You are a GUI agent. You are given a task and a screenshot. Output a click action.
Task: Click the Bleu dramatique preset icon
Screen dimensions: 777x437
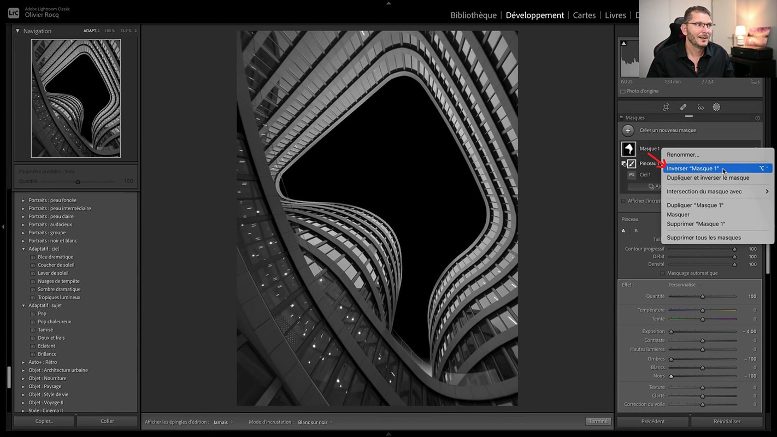(33, 257)
